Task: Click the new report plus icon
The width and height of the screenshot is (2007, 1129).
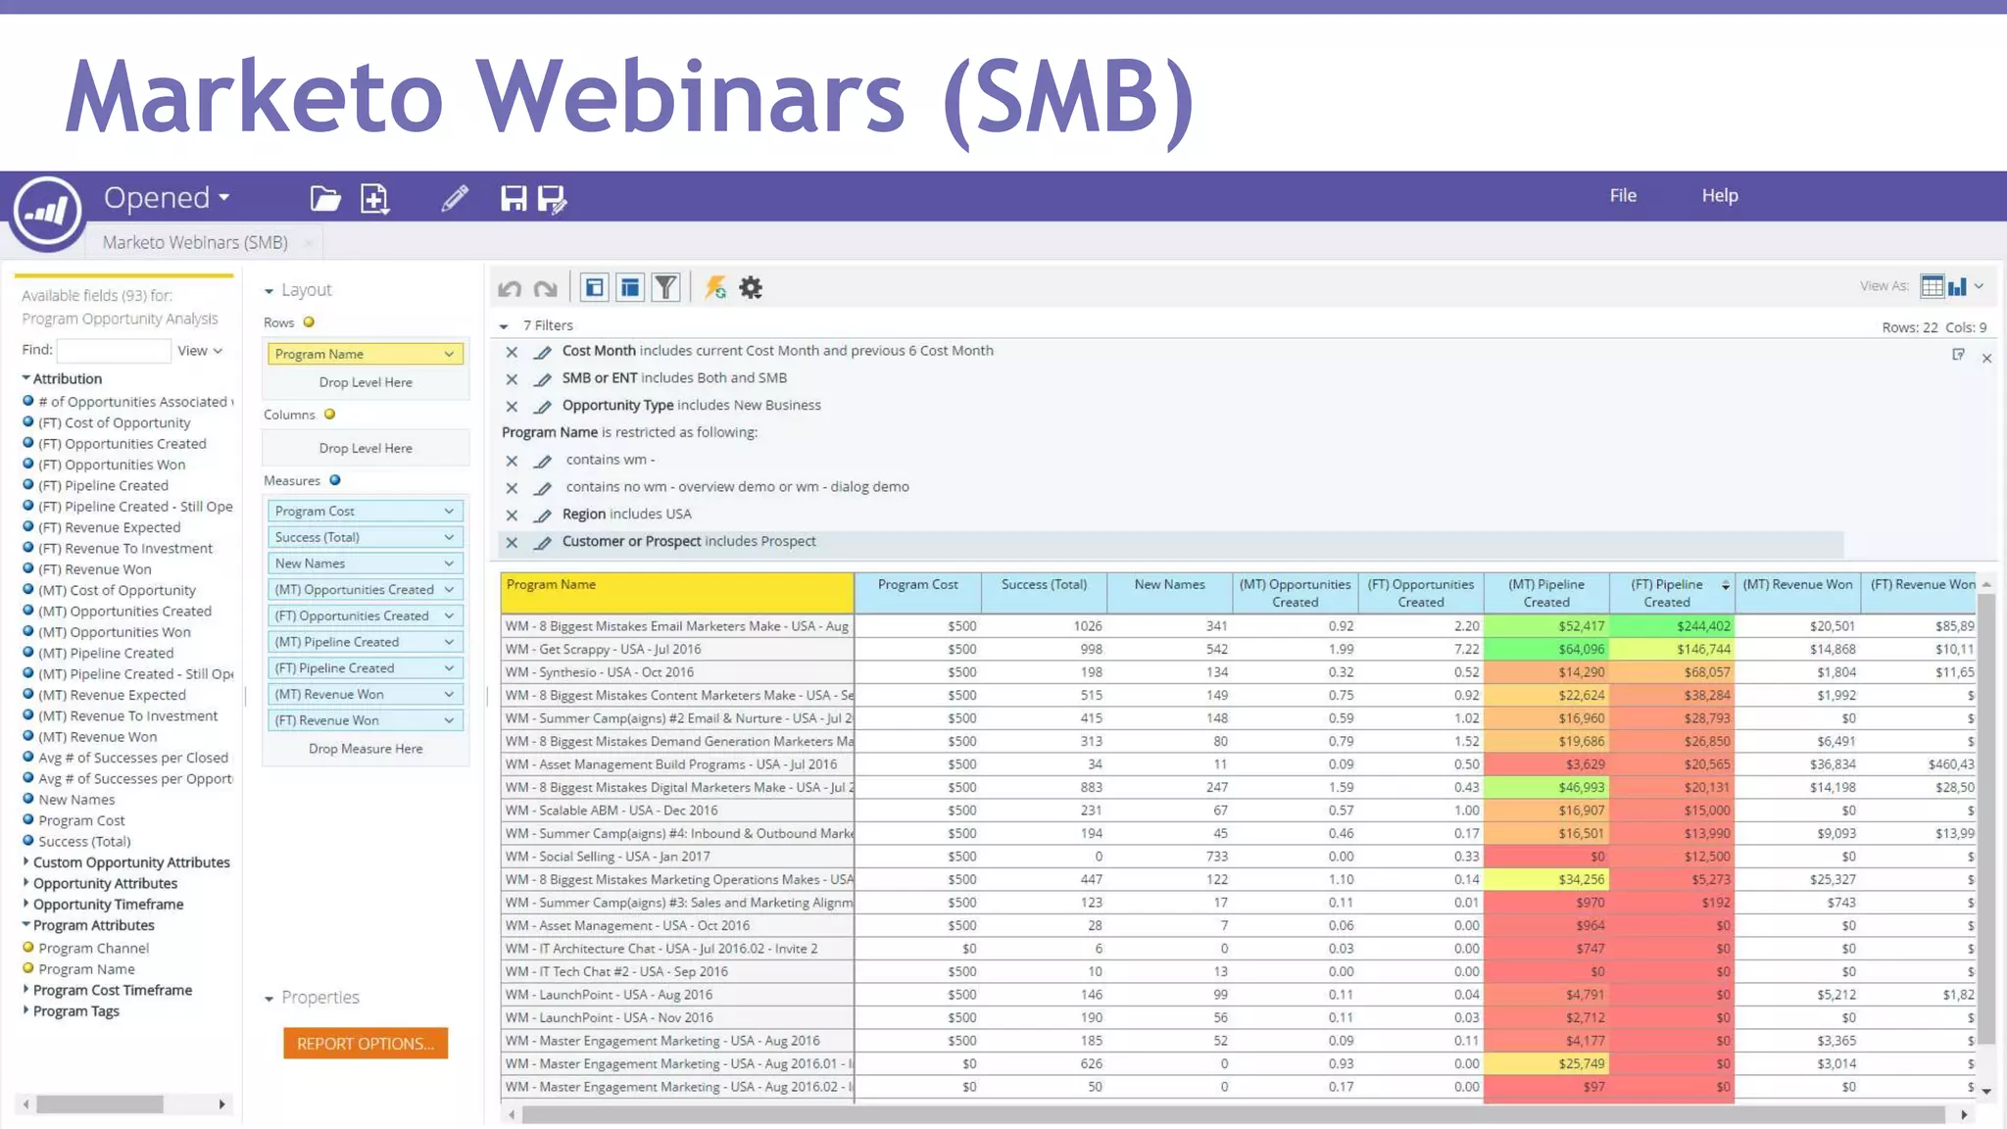Action: click(x=375, y=199)
